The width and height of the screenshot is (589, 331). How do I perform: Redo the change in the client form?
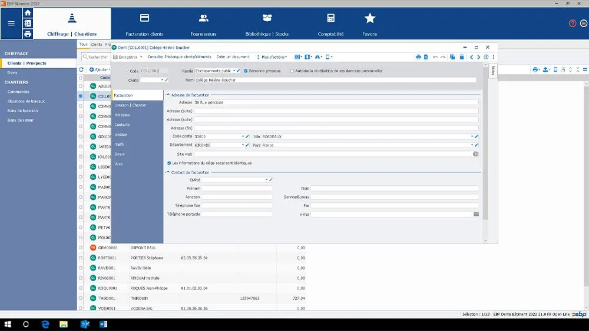point(443,57)
